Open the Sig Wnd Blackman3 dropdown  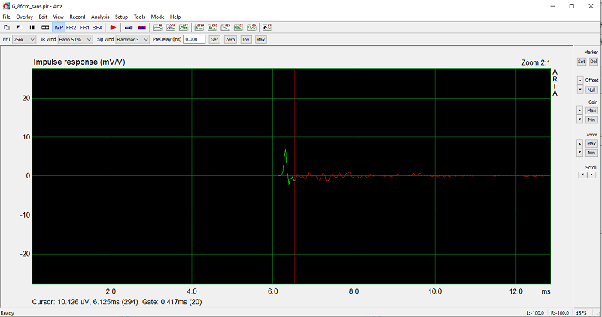click(132, 40)
